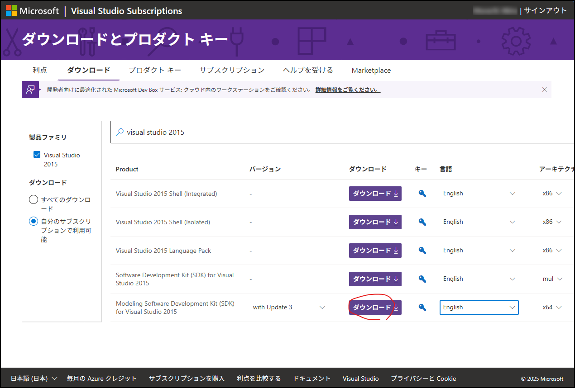Open 利点を比較する footer link

259,379
